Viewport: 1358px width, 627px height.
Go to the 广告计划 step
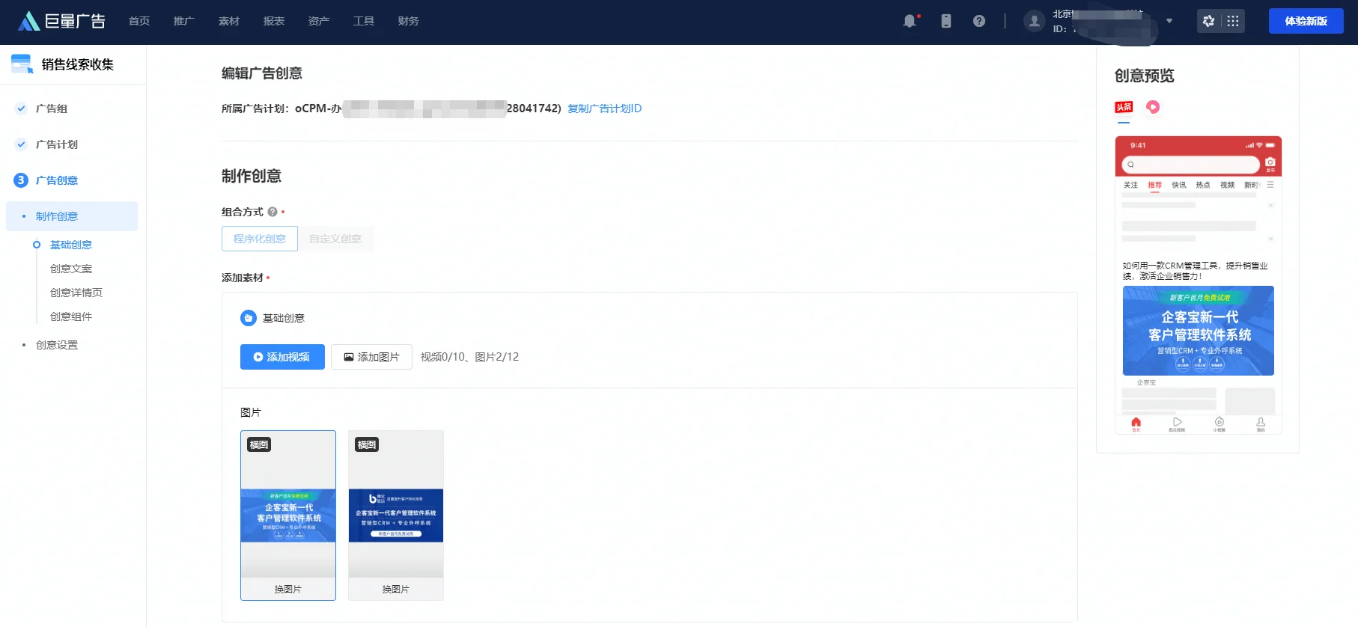click(x=57, y=144)
